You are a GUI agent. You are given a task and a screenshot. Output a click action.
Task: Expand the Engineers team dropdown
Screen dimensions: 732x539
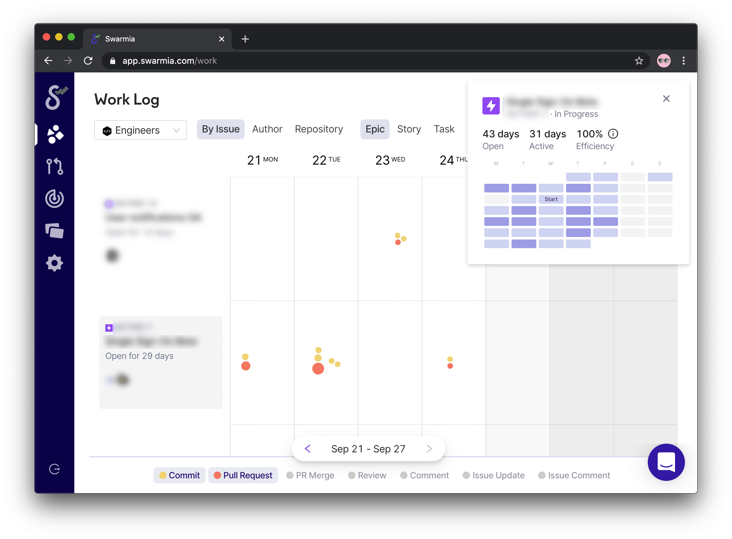[140, 130]
